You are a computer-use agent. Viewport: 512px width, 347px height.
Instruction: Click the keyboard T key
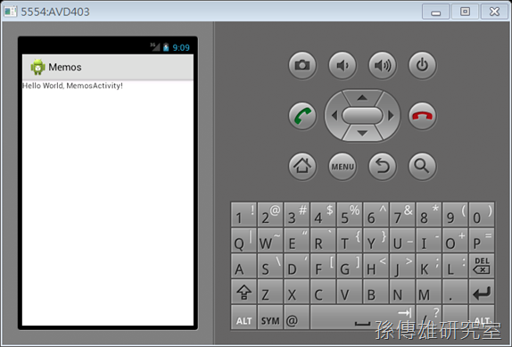pos(350,240)
